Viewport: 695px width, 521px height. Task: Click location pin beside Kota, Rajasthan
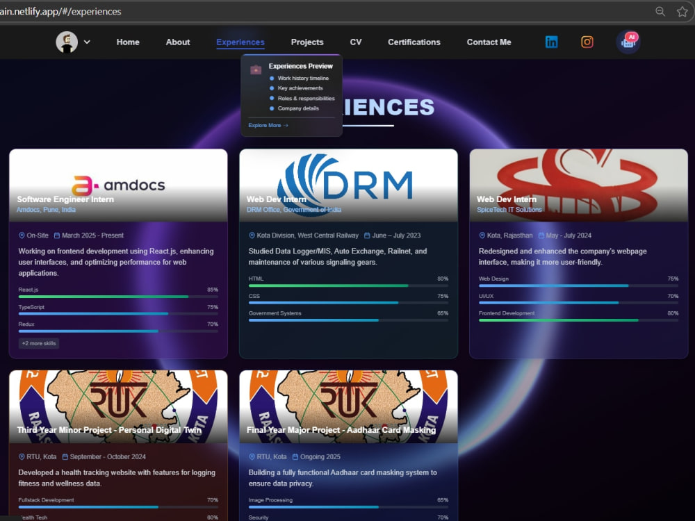(x=482, y=235)
